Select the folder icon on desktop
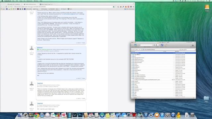This screenshot has width=212, height=119. click(x=206, y=98)
